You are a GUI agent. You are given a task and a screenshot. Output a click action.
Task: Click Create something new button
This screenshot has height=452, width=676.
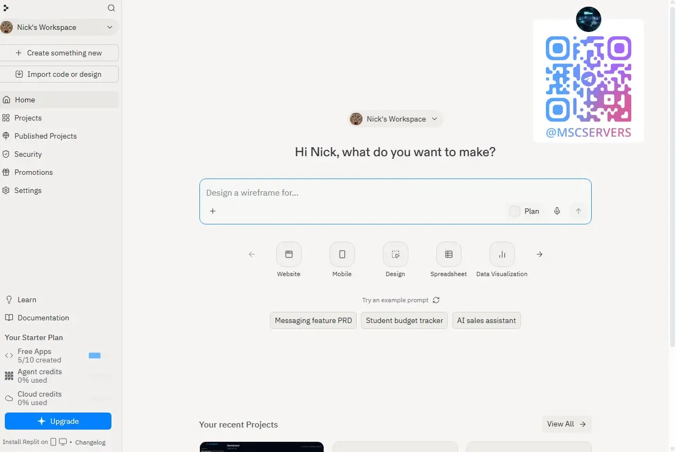click(x=59, y=53)
